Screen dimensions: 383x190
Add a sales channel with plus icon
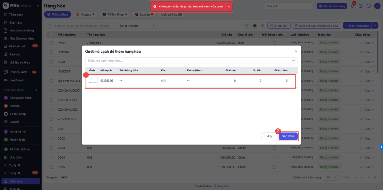(x=36, y=90)
